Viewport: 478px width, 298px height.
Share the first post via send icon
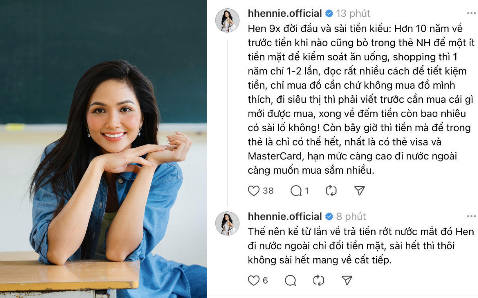(x=360, y=191)
